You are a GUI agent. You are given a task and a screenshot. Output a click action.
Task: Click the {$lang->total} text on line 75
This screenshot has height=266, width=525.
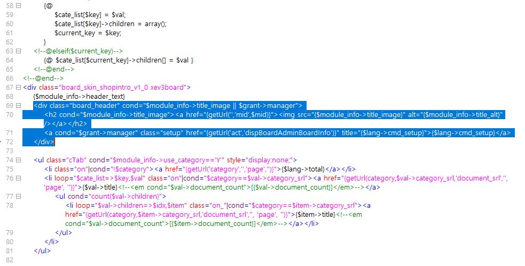coord(303,169)
